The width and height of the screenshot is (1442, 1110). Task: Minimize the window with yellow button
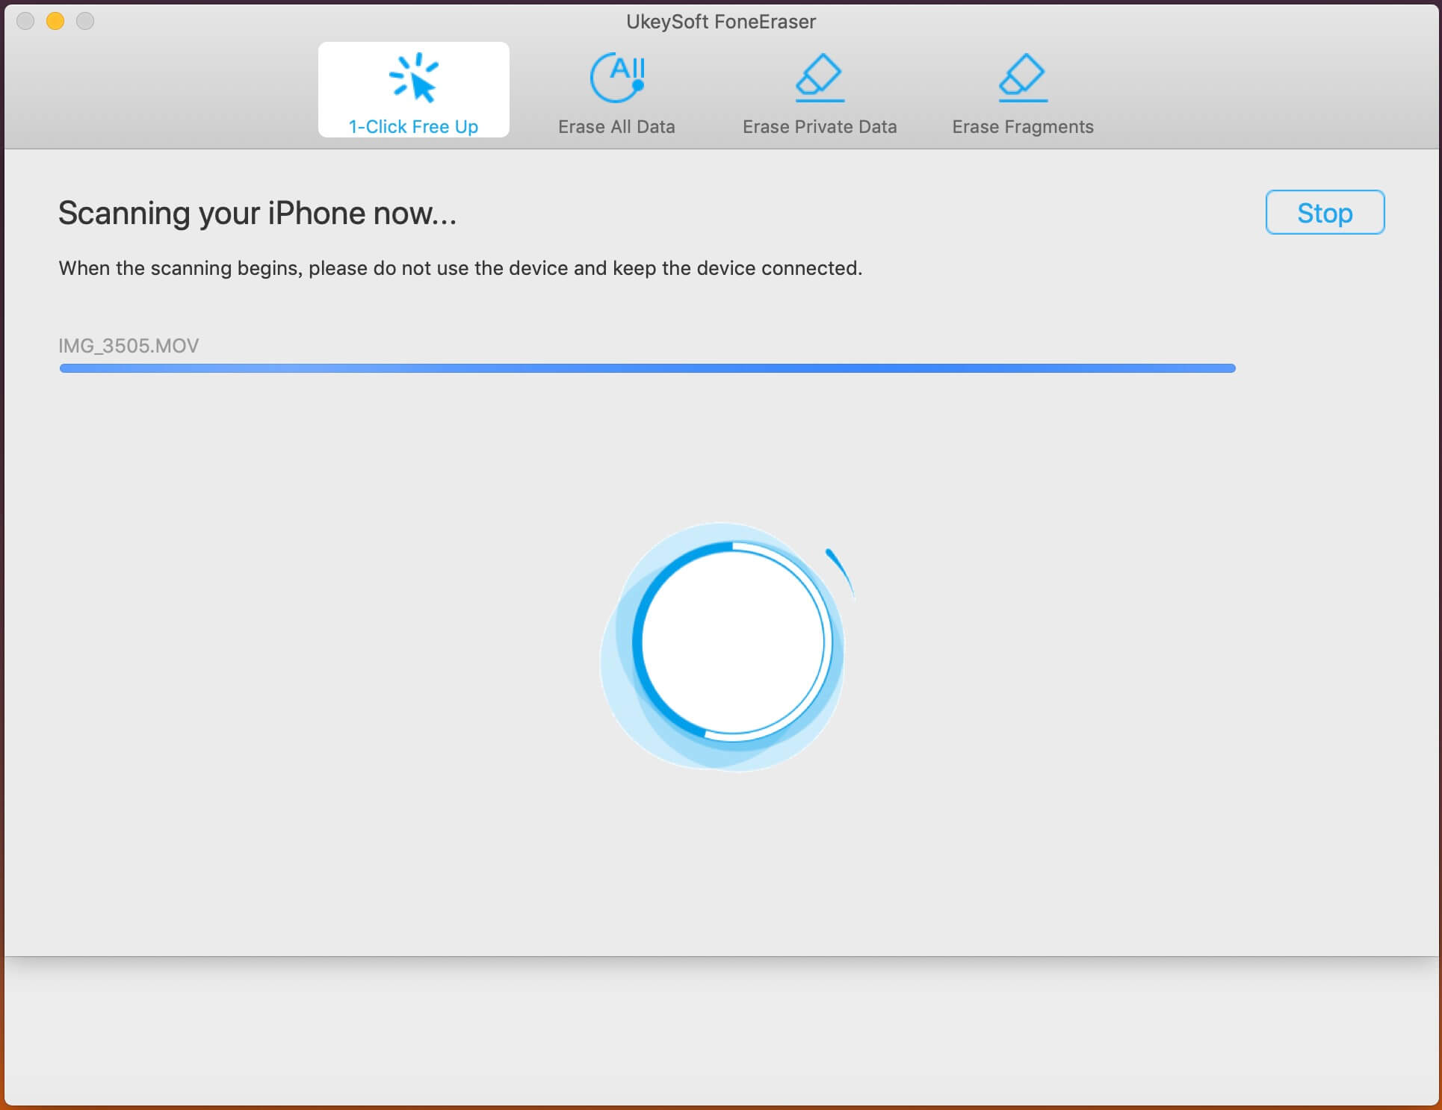[55, 21]
